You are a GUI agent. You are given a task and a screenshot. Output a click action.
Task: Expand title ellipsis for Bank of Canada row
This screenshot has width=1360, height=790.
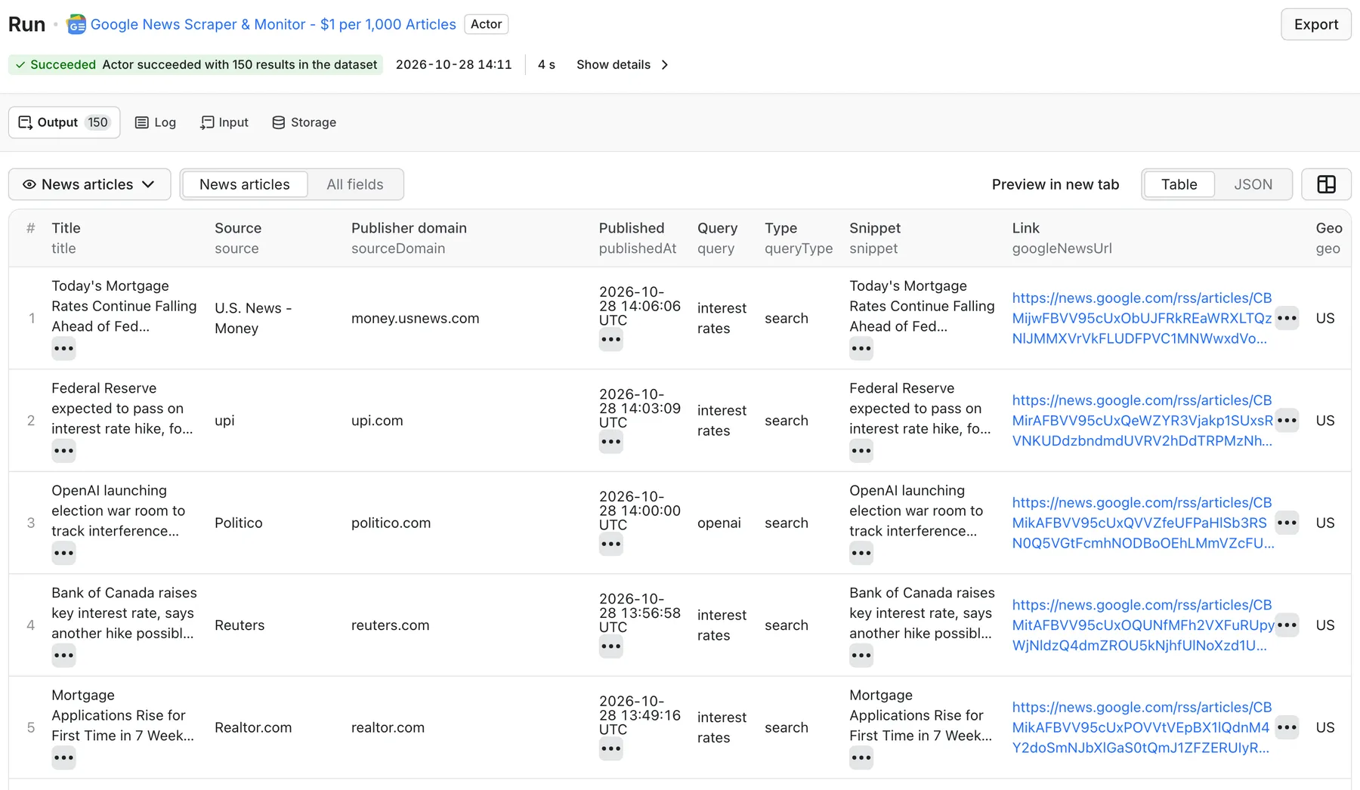63,655
